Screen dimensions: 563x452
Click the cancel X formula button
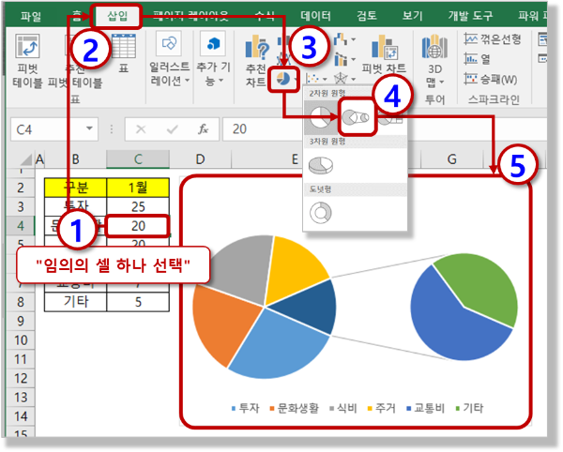click(141, 129)
